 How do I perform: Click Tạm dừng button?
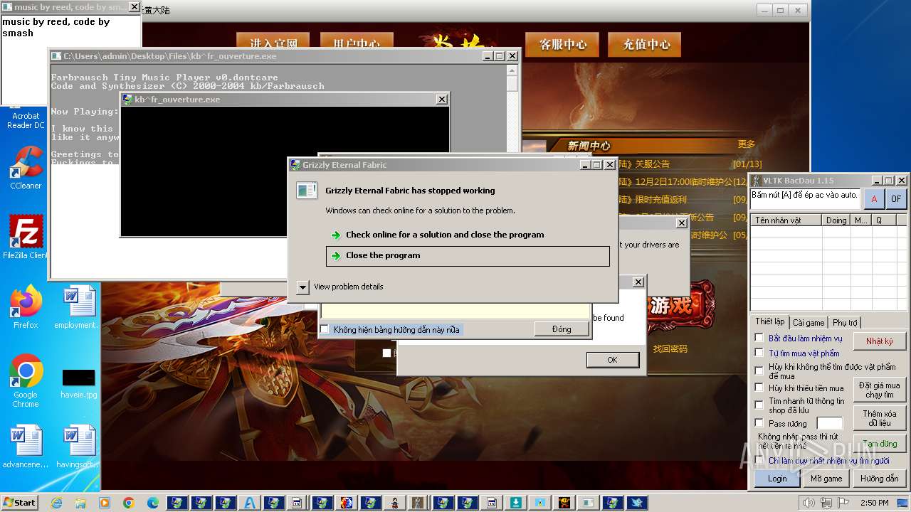click(880, 444)
